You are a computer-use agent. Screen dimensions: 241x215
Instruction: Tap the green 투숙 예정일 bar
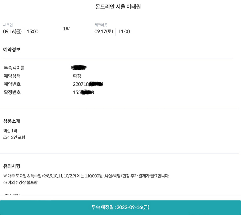120,207
